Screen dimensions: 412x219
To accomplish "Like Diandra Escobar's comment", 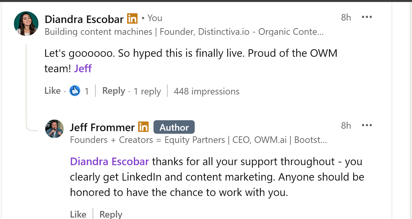I will (x=53, y=91).
